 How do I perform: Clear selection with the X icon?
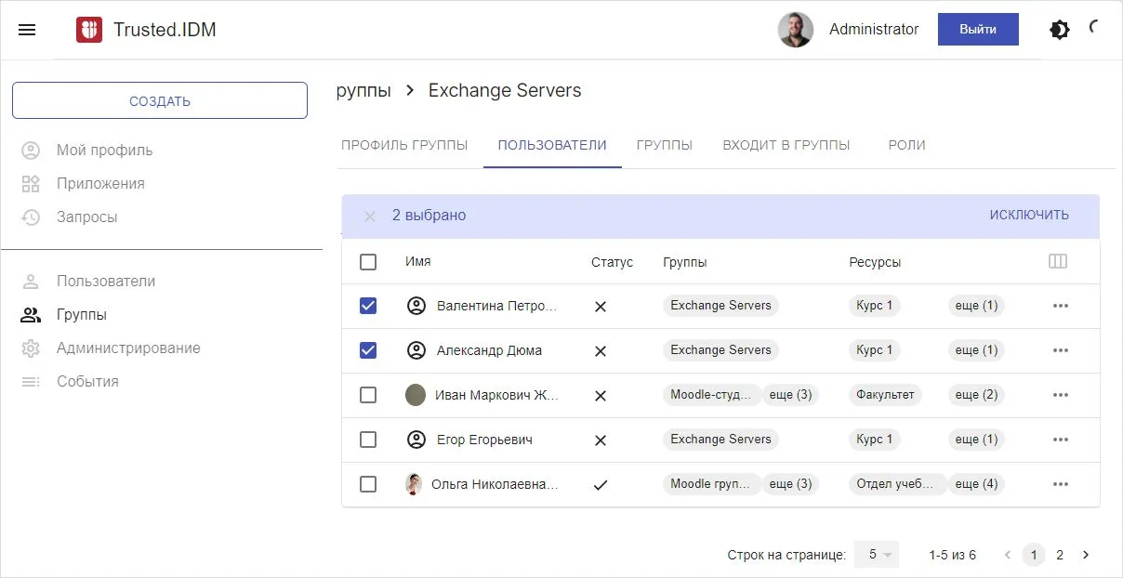point(370,216)
